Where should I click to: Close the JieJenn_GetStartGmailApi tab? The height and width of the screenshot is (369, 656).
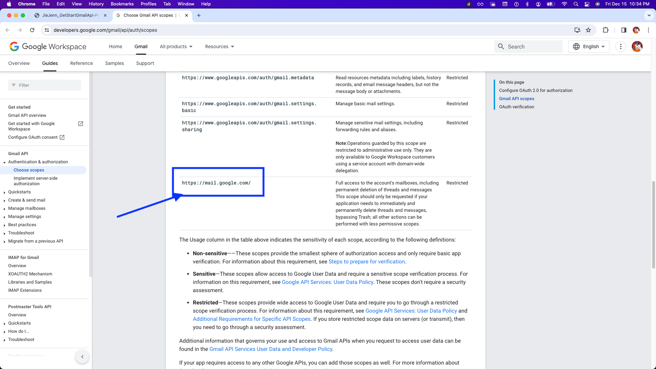click(105, 15)
